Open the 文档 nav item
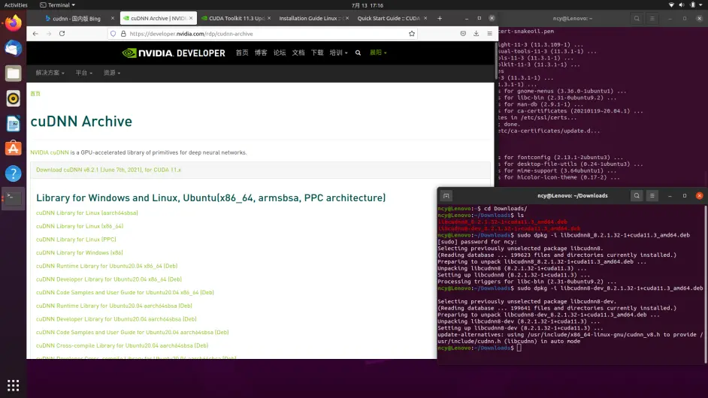Viewport: 708px width, 398px height. [298, 53]
